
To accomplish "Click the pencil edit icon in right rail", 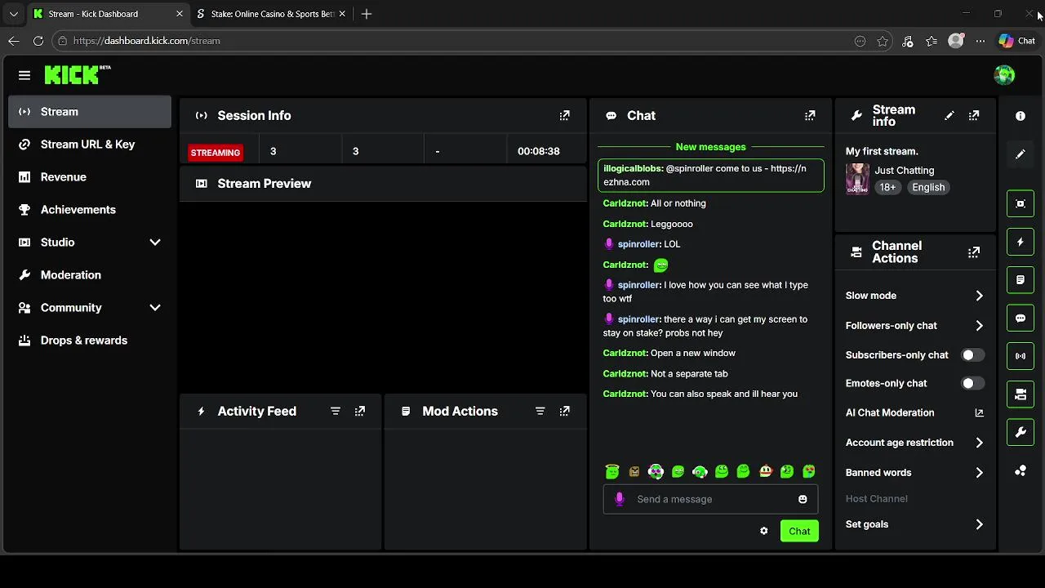I will pos(1021,154).
